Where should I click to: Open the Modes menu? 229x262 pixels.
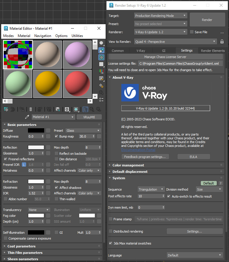[8, 36]
